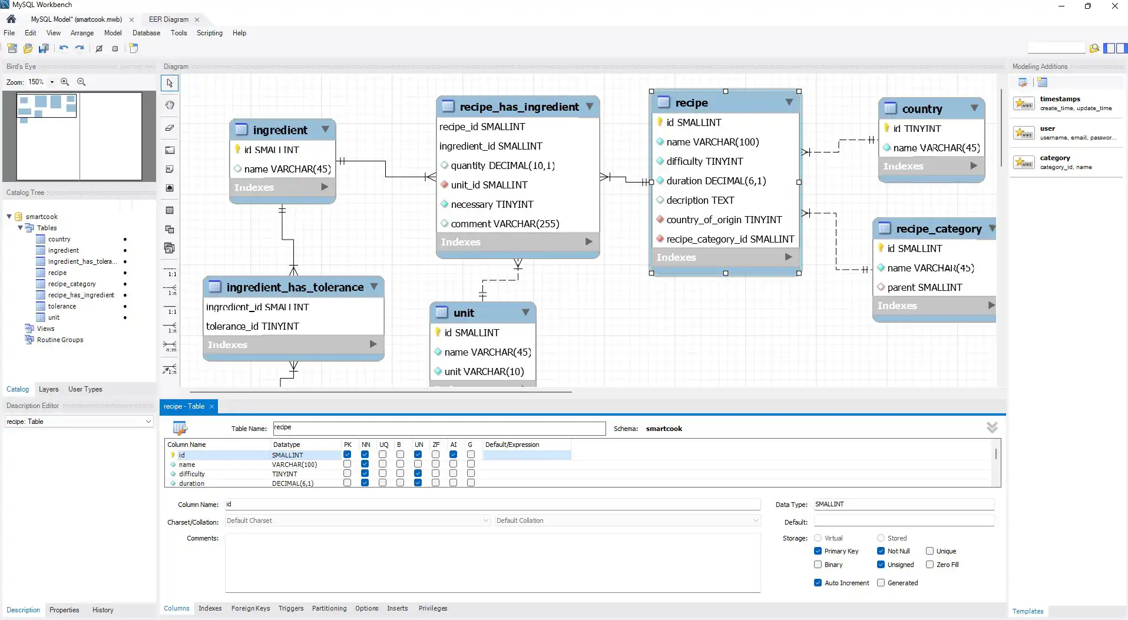
Task: Select the Stored storage radio button
Action: point(881,538)
